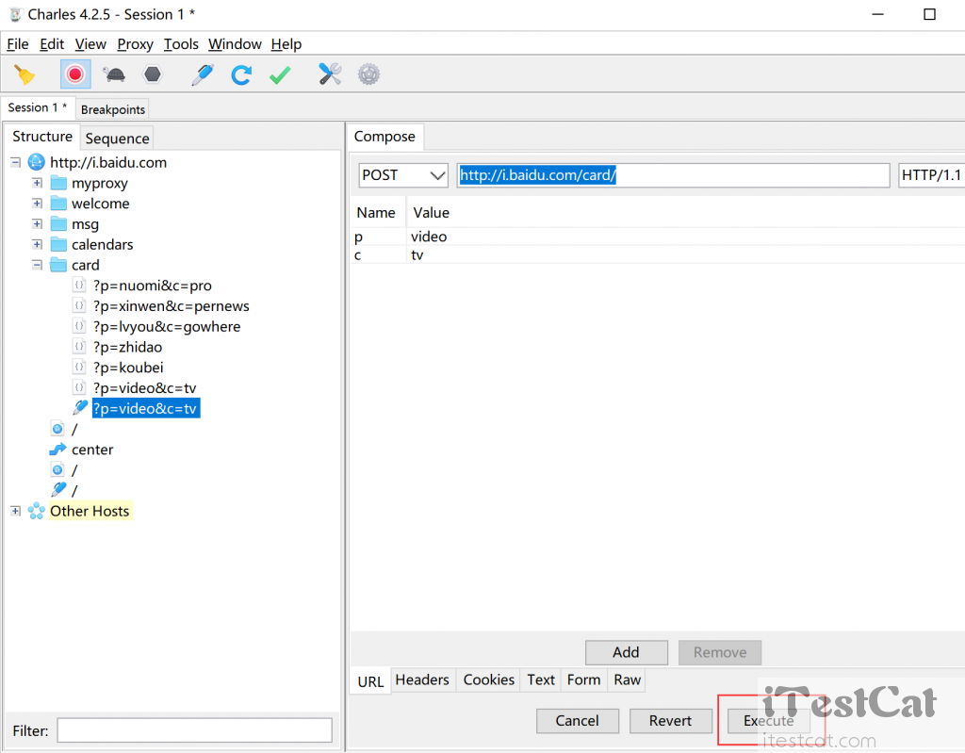Open the Settings gear icon
This screenshot has width=965, height=753.
[368, 74]
